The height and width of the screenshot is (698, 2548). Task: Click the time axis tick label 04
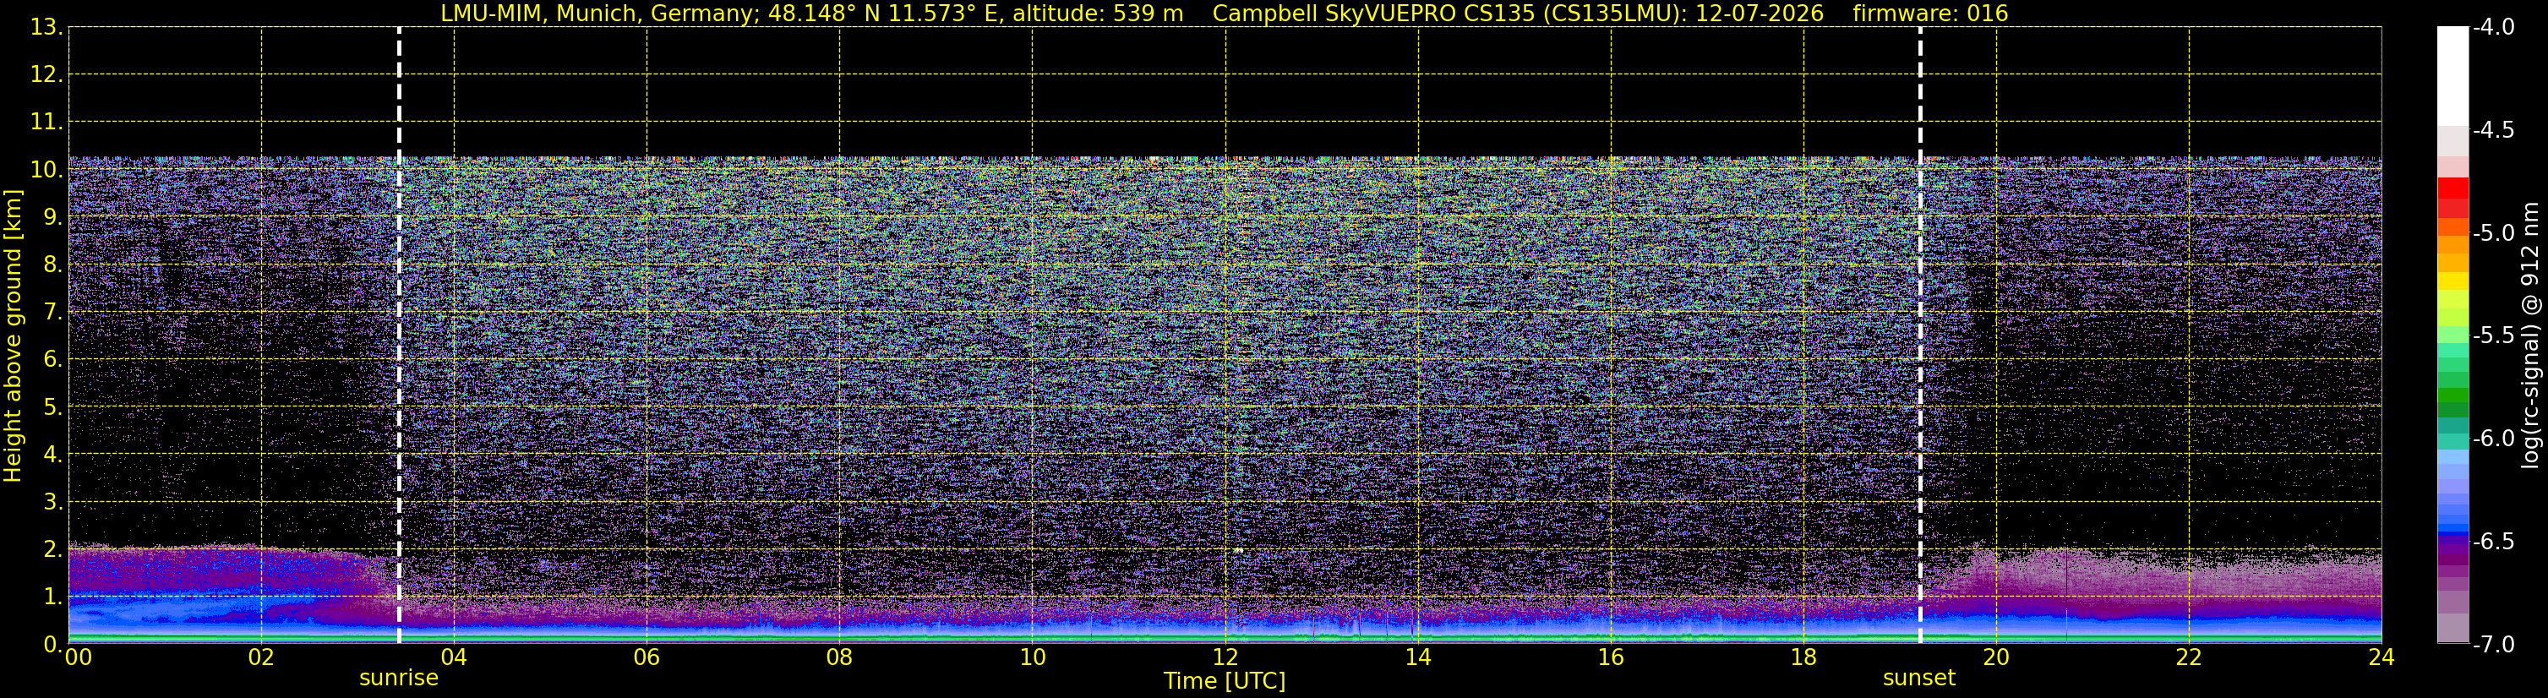click(454, 657)
